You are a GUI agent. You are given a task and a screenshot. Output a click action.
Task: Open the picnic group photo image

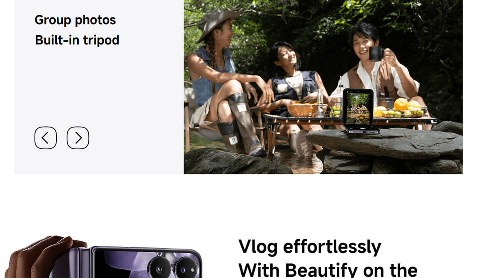coord(323,87)
